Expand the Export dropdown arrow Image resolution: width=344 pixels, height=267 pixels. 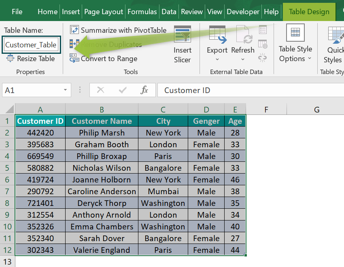pyautogui.click(x=217, y=59)
